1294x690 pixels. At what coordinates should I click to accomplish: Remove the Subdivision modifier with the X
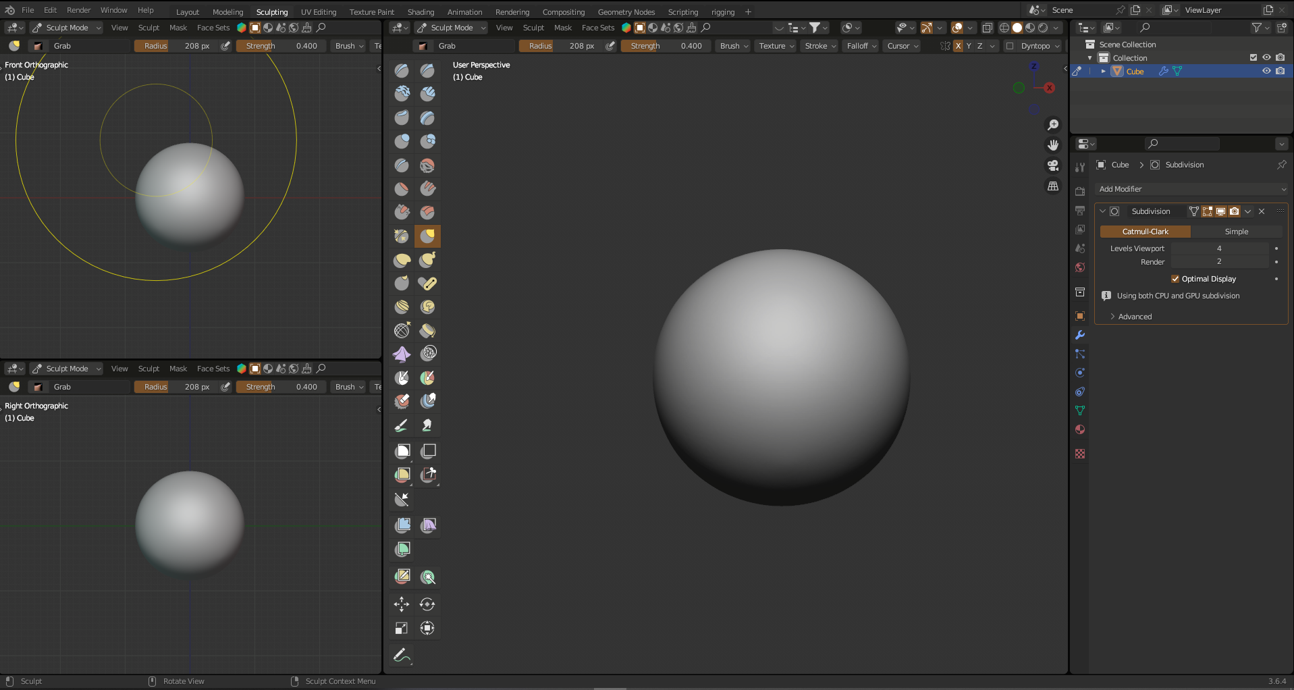click(1260, 211)
